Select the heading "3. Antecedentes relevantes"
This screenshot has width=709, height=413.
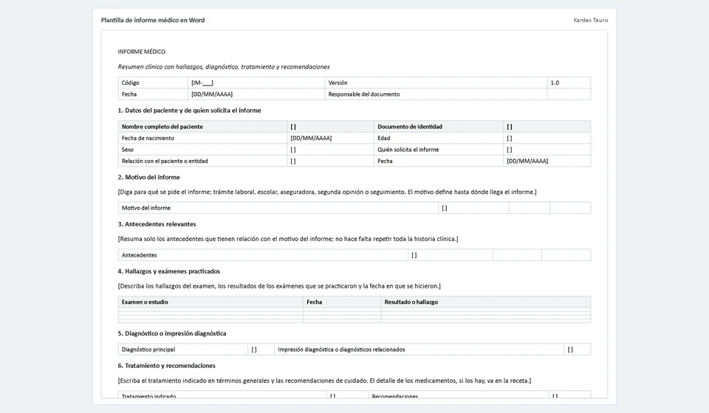(x=157, y=224)
